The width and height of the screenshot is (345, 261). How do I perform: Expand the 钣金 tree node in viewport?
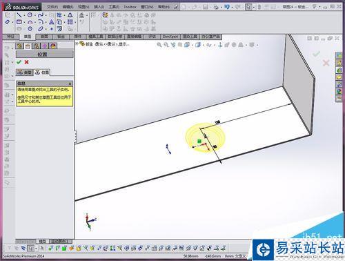click(x=77, y=43)
